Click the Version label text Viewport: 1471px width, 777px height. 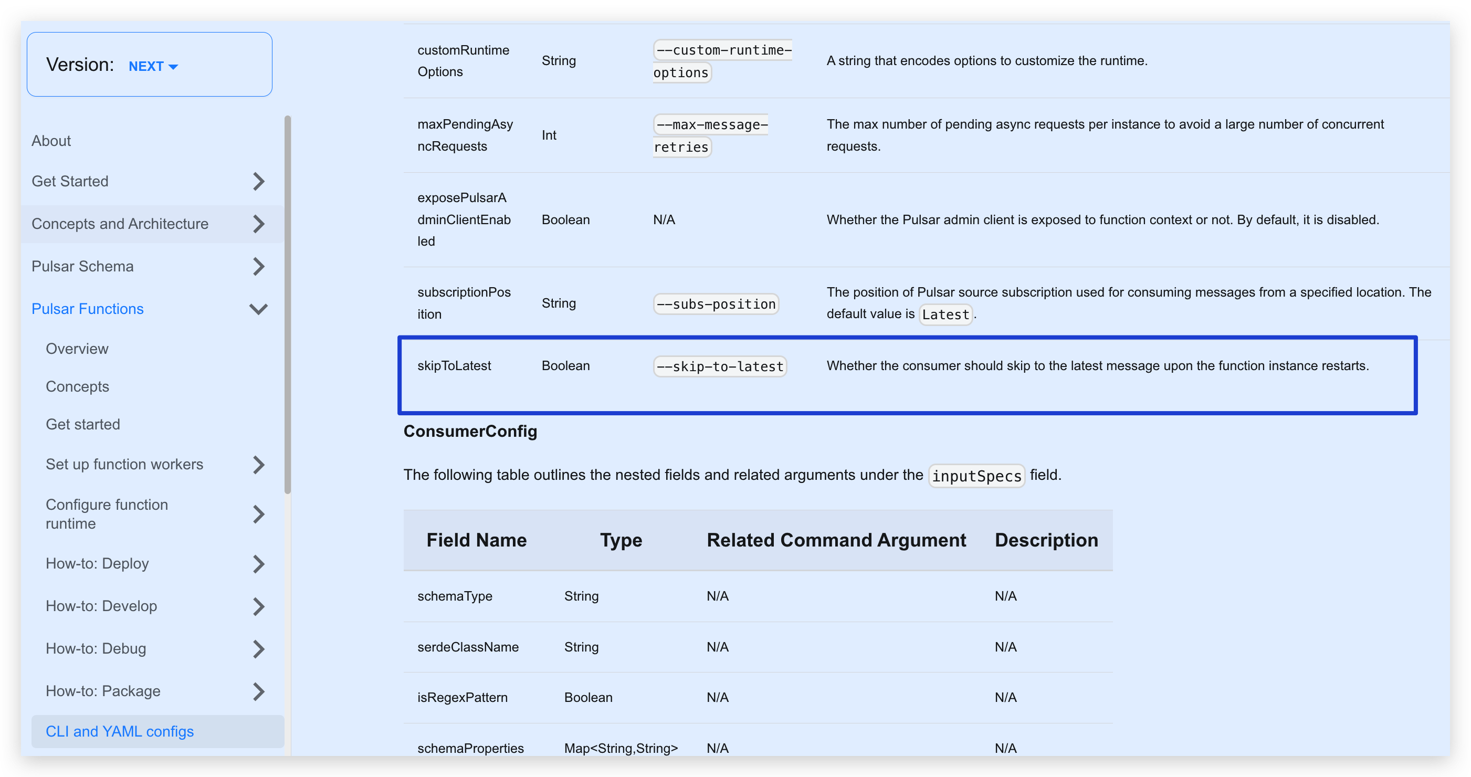click(80, 65)
